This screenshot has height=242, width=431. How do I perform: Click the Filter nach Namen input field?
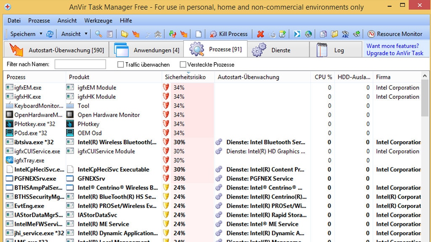pos(80,64)
